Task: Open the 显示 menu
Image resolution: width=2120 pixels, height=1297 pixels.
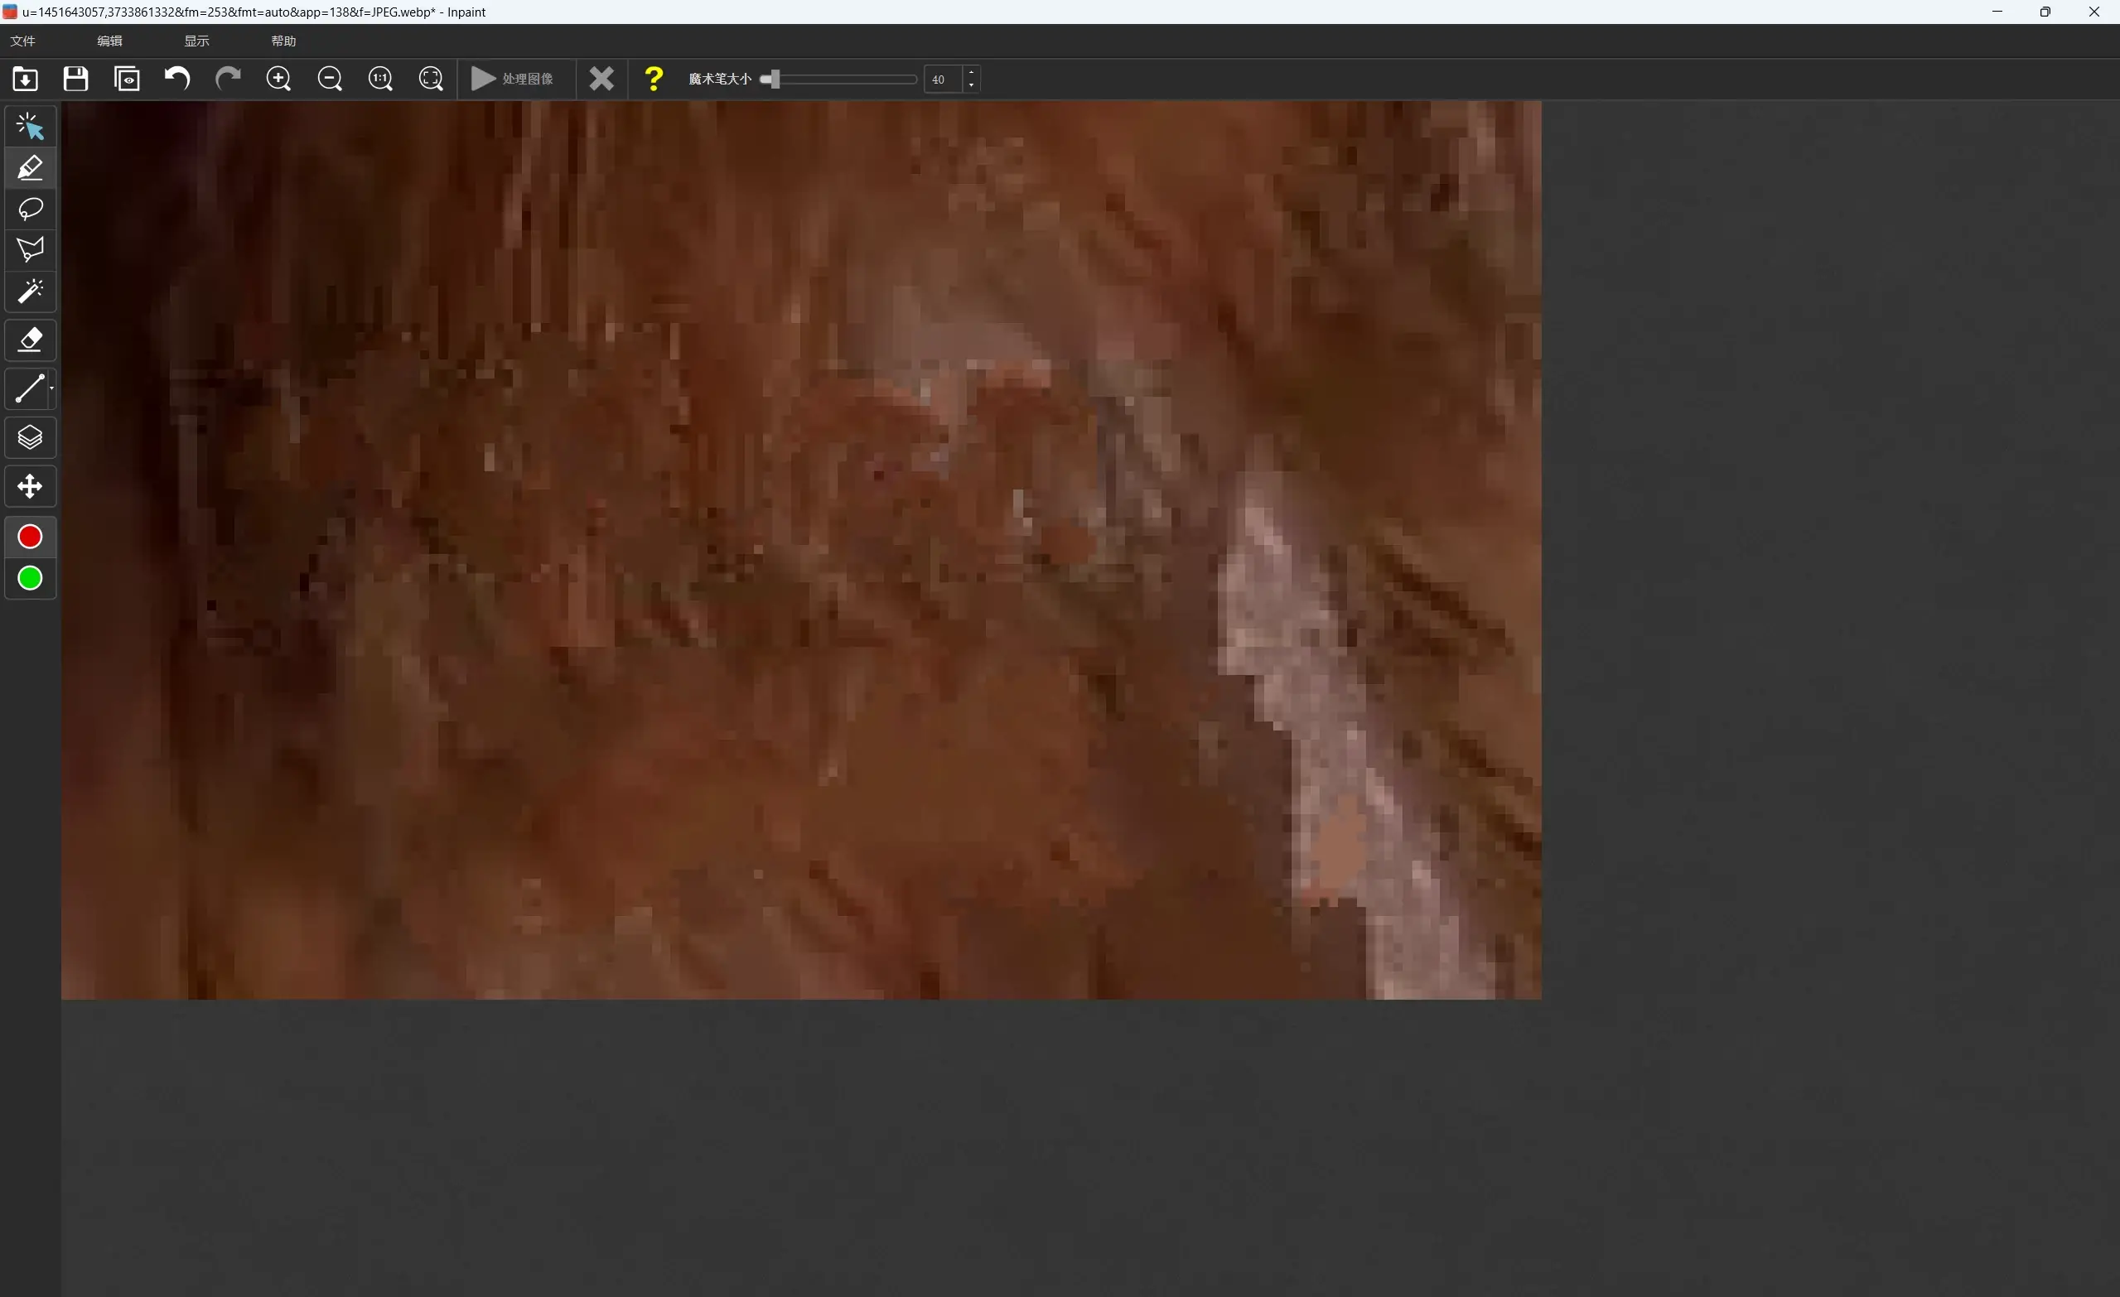Action: [x=195, y=40]
